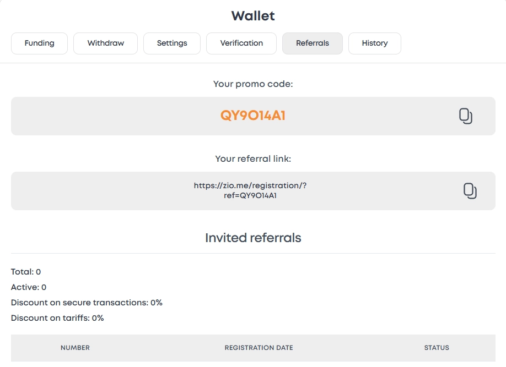Click the Discount on tariffs text
Viewport: 506px width, 367px height.
[x=57, y=318]
